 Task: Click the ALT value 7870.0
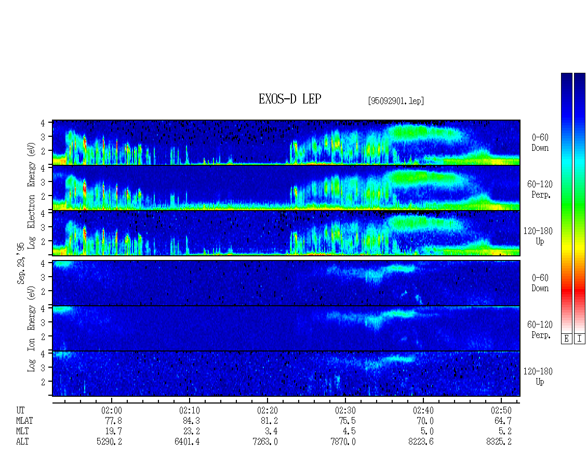(x=343, y=442)
